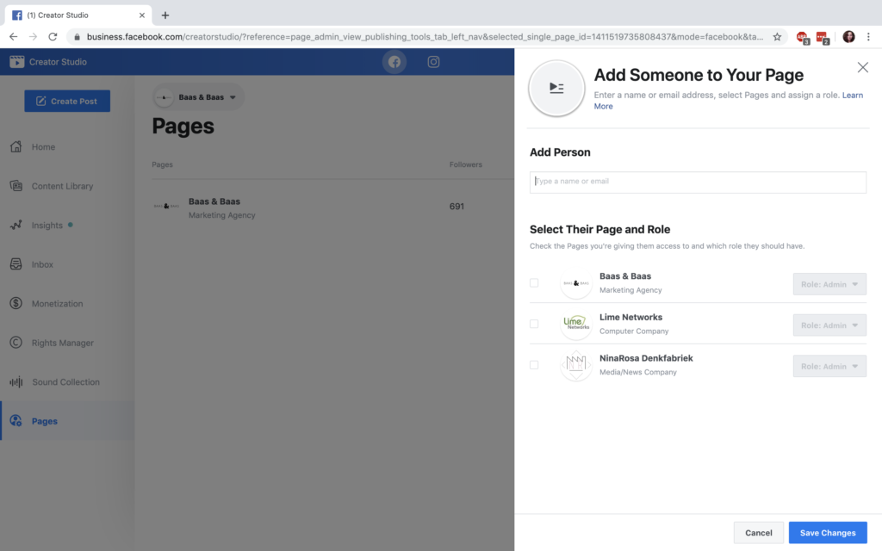Switch to the Instagram platform icon
The height and width of the screenshot is (551, 882).
click(433, 62)
